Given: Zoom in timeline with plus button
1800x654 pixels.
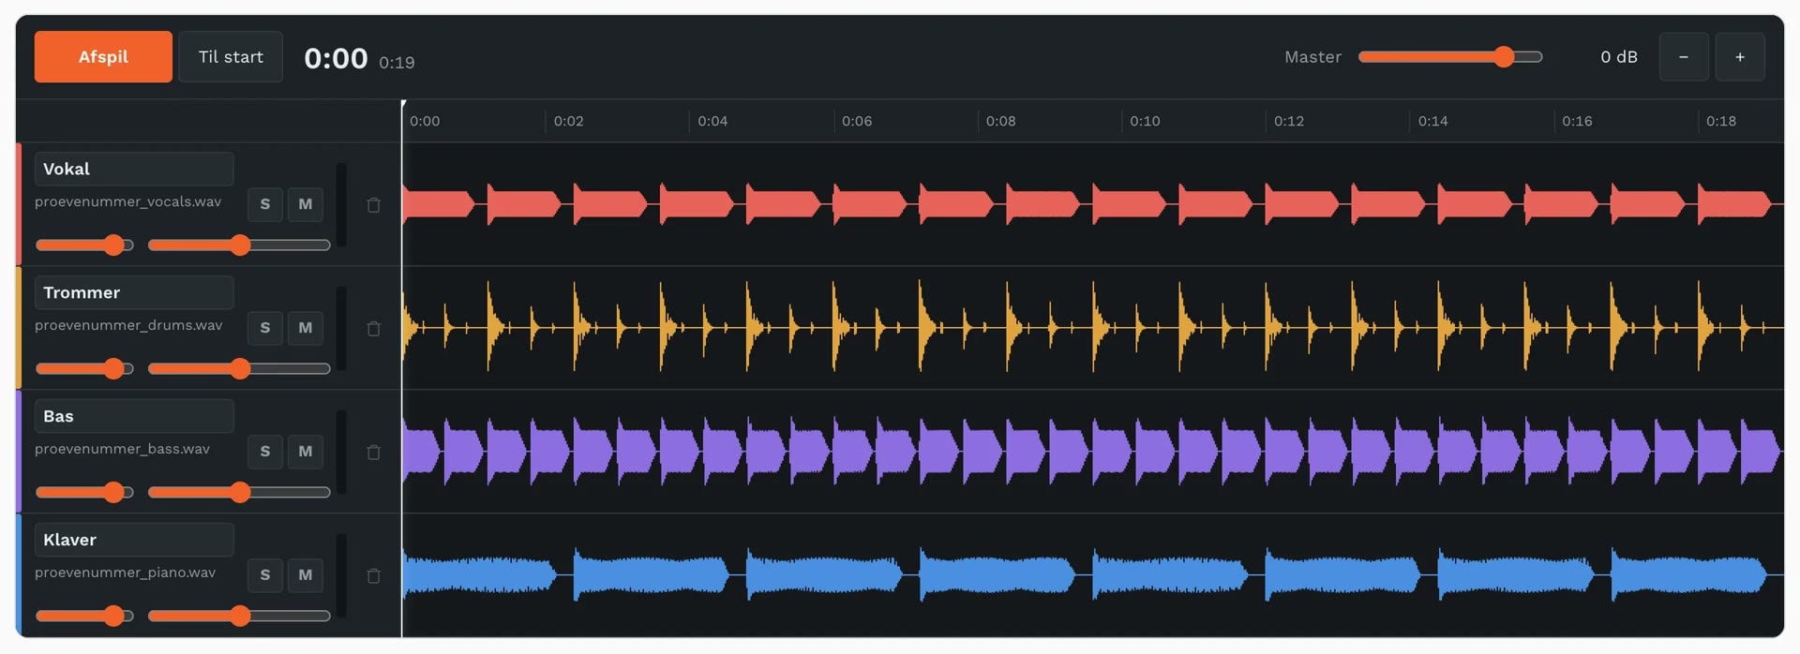Looking at the screenshot, I should click(1740, 57).
